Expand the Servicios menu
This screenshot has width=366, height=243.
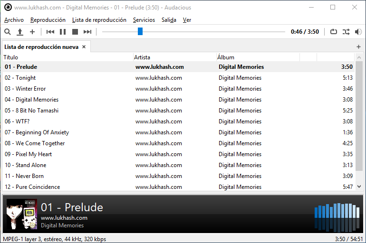pos(144,20)
